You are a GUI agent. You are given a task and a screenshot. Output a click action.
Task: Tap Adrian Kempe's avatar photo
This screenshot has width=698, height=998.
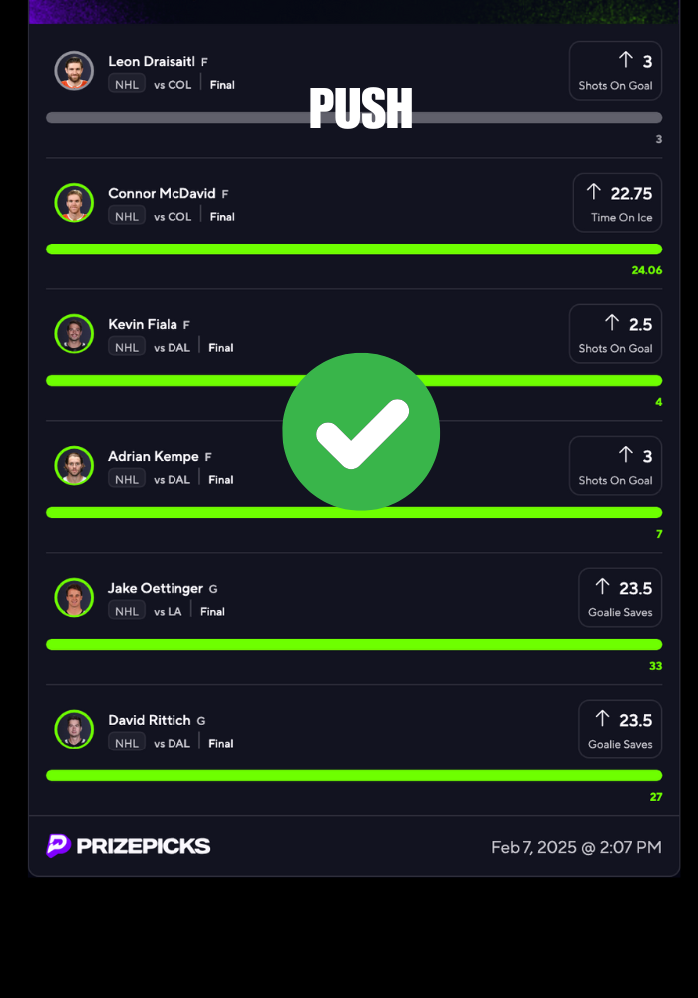coord(74,466)
